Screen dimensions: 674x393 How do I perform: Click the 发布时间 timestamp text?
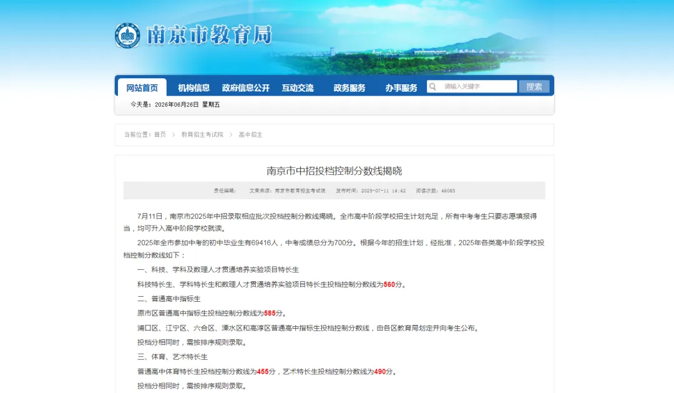pyautogui.click(x=371, y=191)
